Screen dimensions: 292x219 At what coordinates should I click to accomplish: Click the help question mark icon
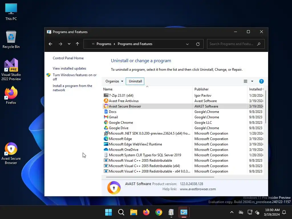[x=261, y=81]
